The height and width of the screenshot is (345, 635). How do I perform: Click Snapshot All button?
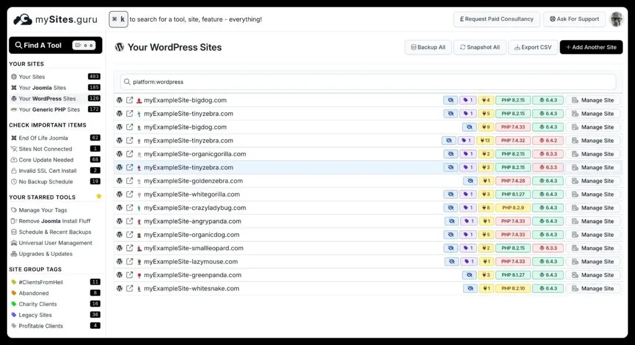480,47
